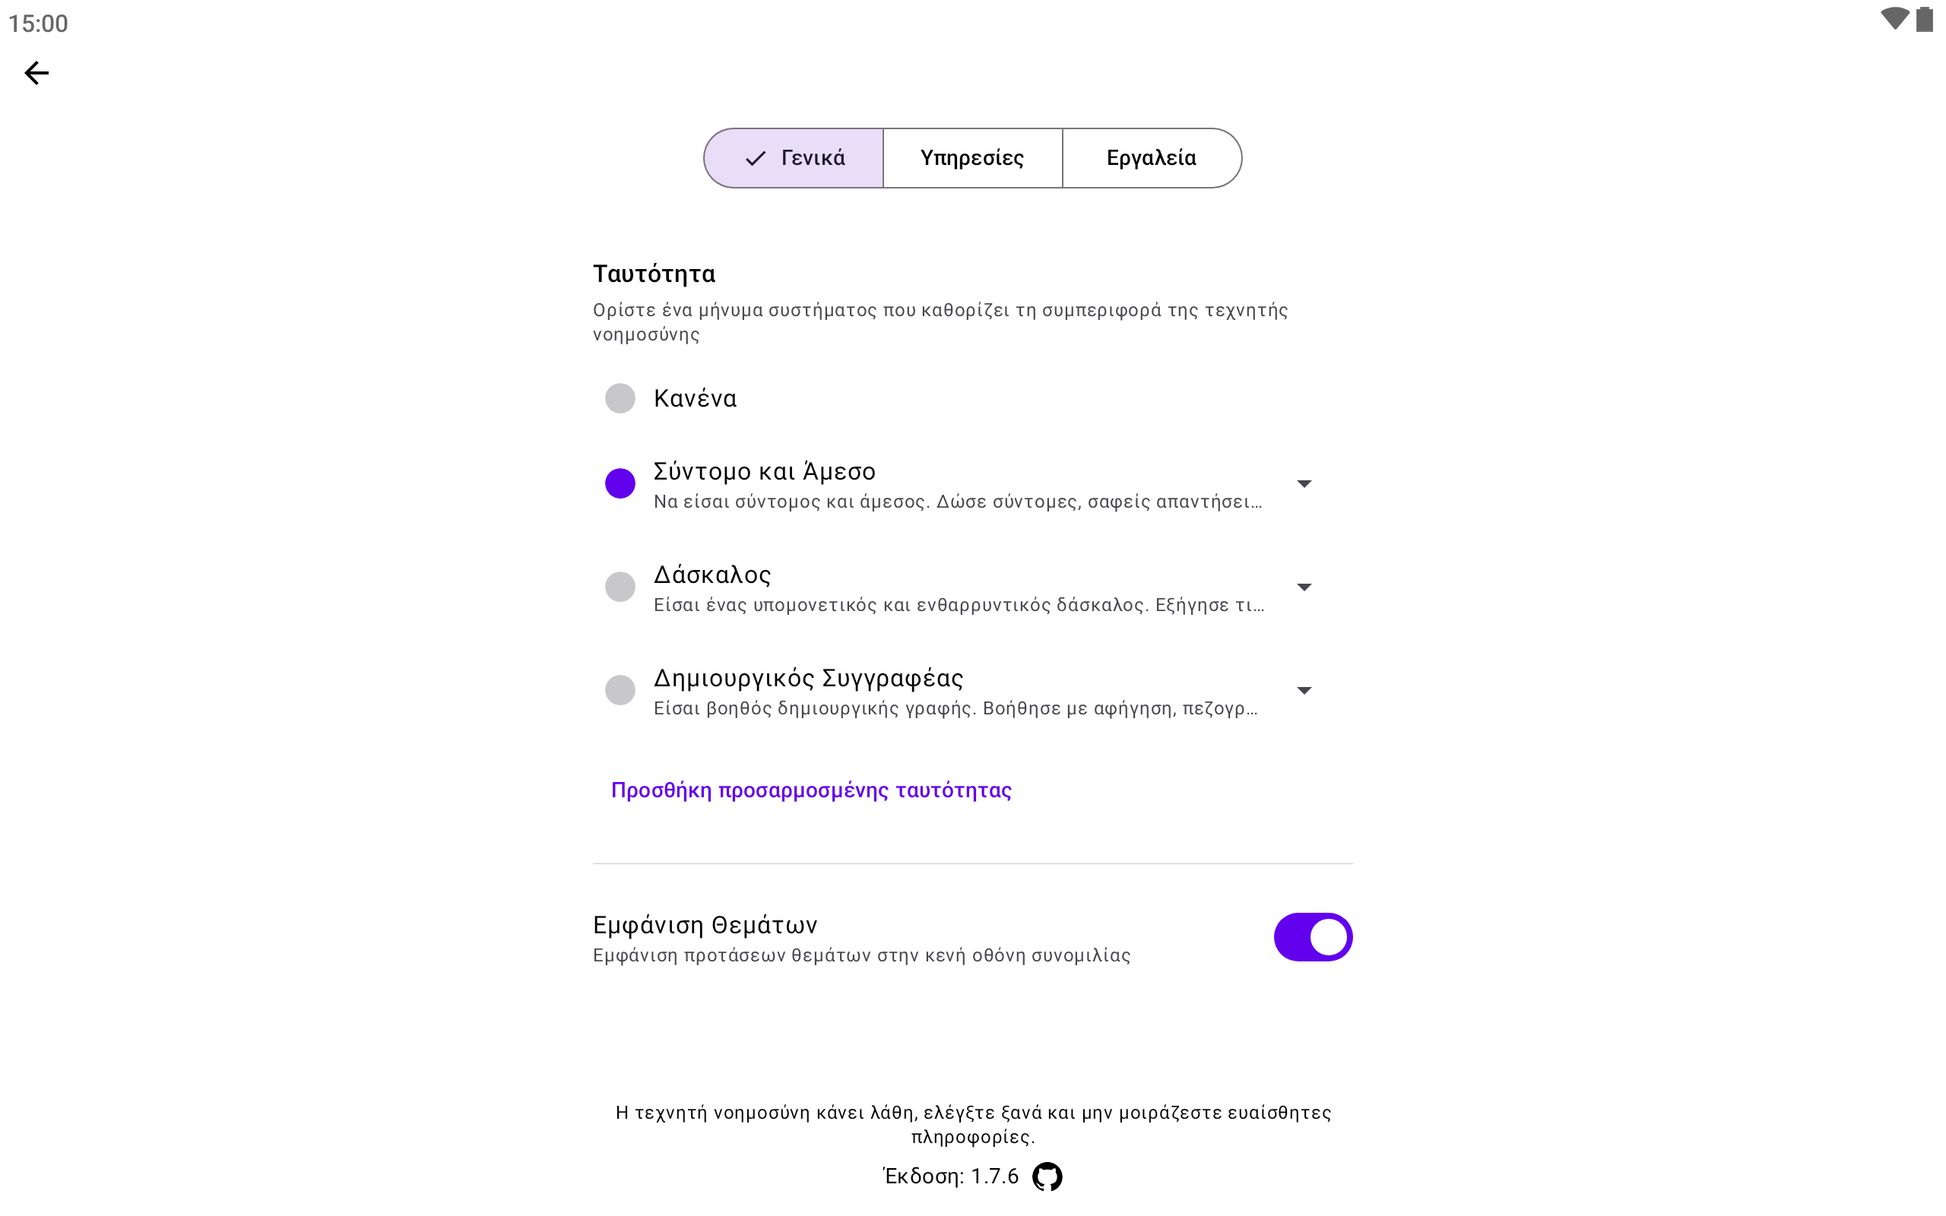
Task: Click Προσθήκη προσαρμοσμένης ταυτότητας link
Action: (x=810, y=790)
